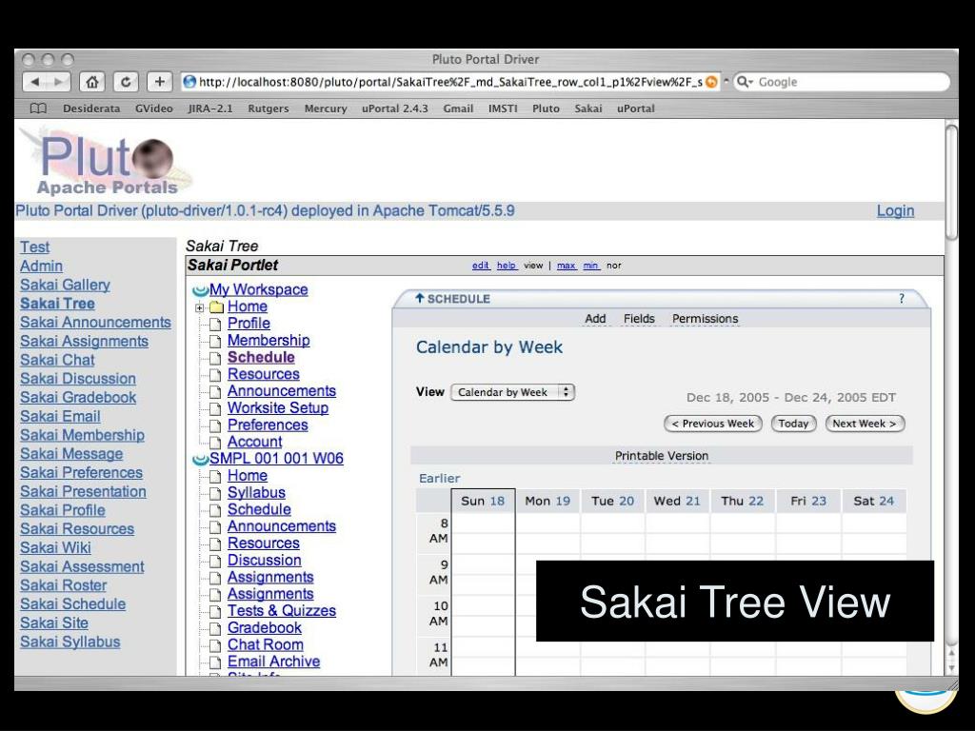Open the Admin page link
Screen dimensions: 975x731
click(x=41, y=267)
